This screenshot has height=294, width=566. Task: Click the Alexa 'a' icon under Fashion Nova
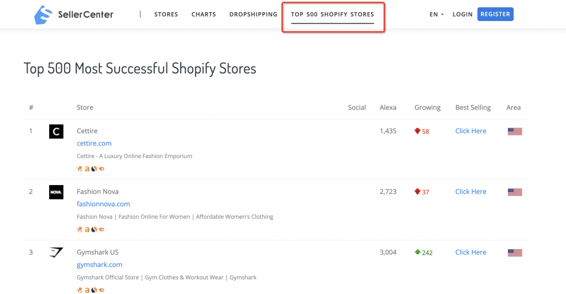pyautogui.click(x=87, y=229)
